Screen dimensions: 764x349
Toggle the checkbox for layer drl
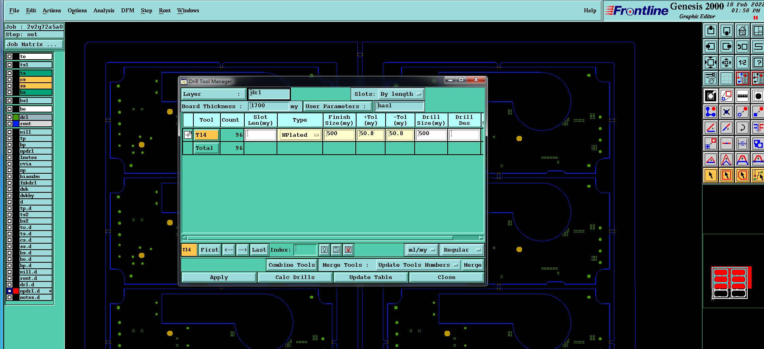10,117
